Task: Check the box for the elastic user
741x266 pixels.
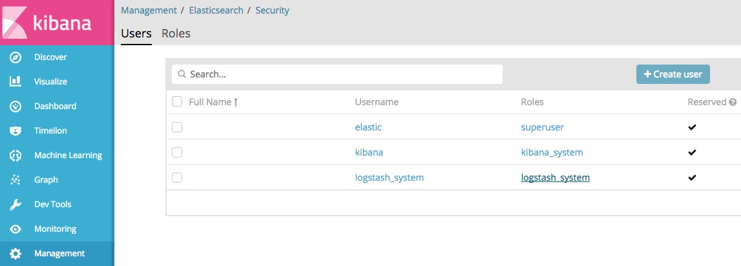Action: 177,127
